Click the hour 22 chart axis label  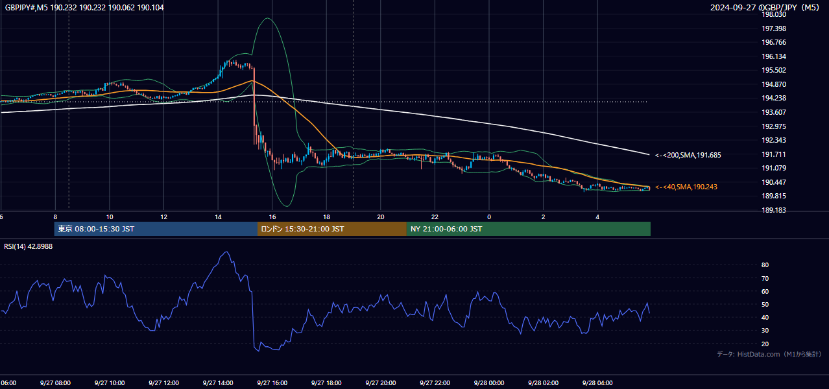435,217
